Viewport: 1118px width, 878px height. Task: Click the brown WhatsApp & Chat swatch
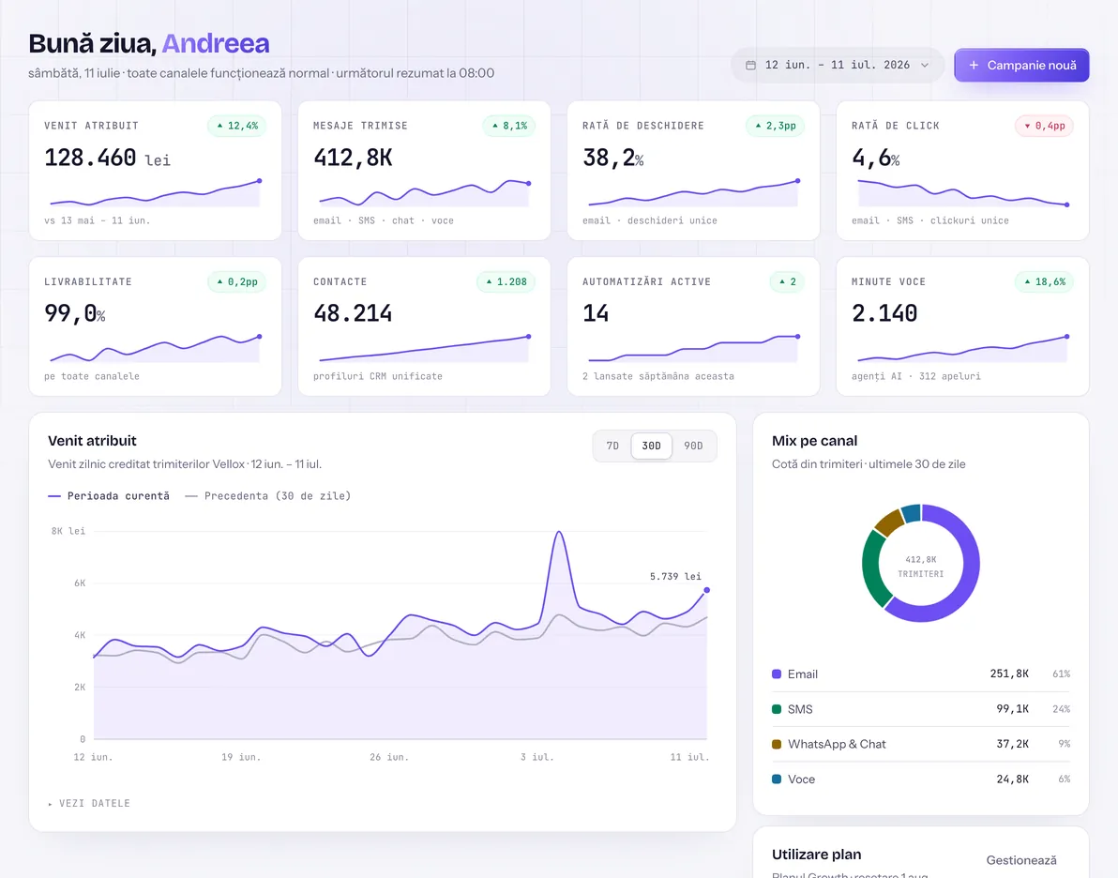777,744
